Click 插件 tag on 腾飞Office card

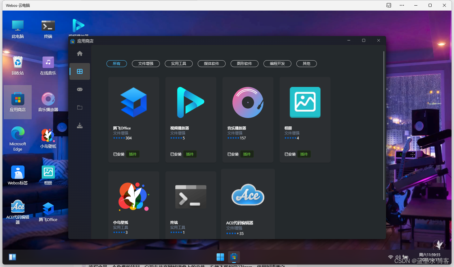pos(133,154)
